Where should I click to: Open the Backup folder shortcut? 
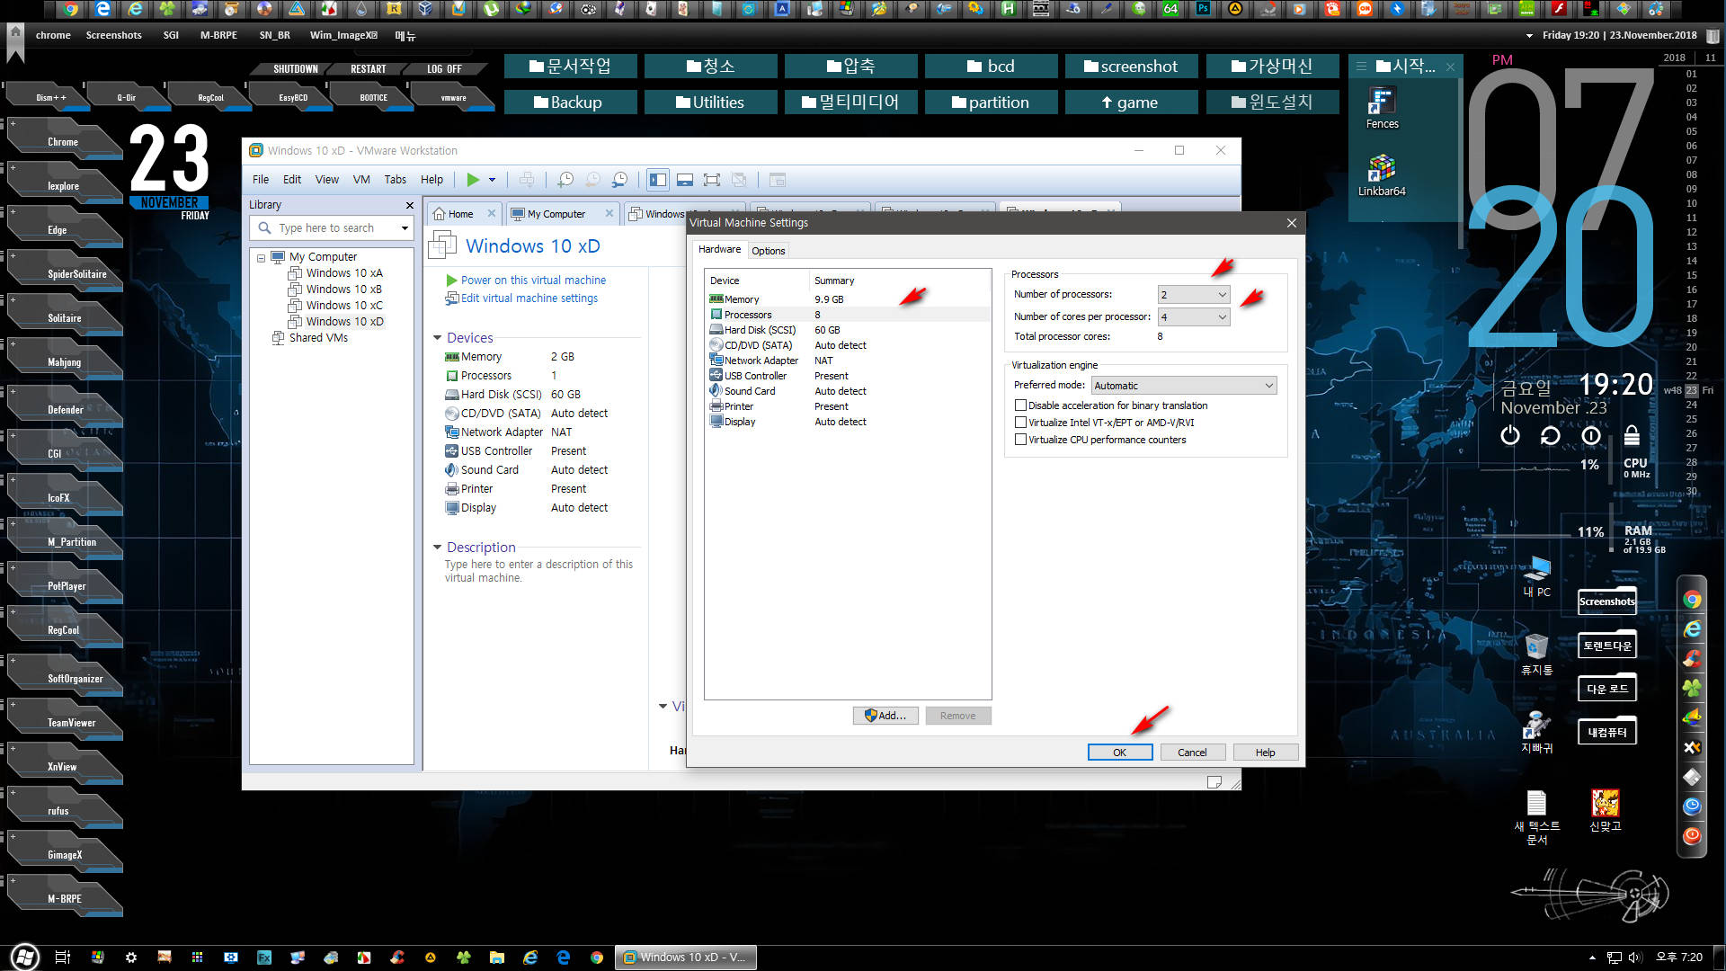(x=570, y=102)
